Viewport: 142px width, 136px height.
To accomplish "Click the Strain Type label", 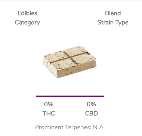I will pyautogui.click(x=113, y=22).
